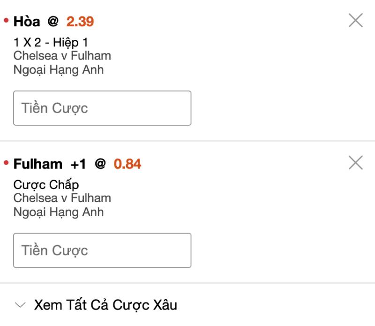Click the 0.84 odds value
The width and height of the screenshot is (375, 326).
(x=127, y=164)
